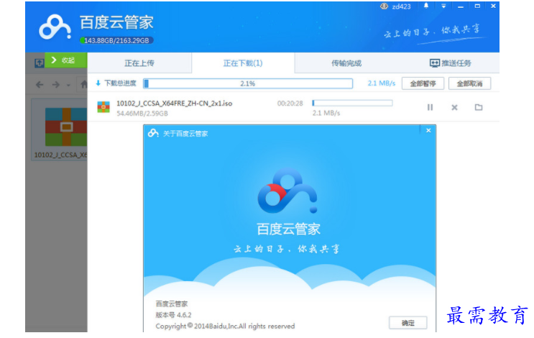Open the title bar dropdown menu arrow

pyautogui.click(x=443, y=6)
